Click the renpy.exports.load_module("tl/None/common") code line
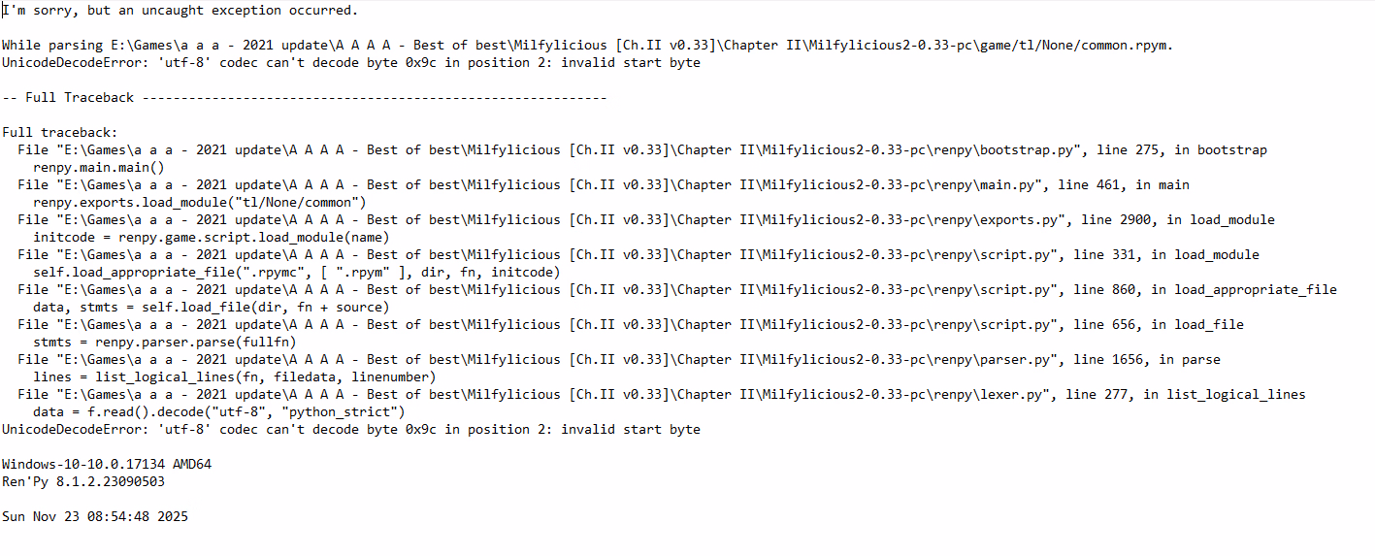Screen dimensions: 1375x556 199,203
